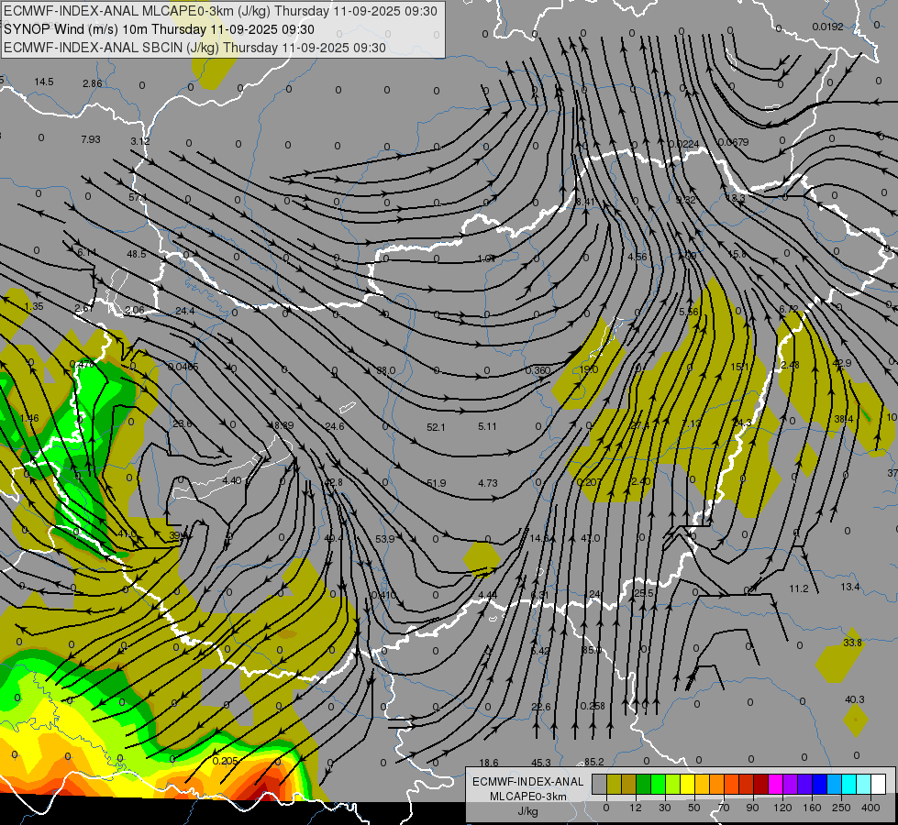This screenshot has height=825, width=898.
Task: Click the map value '0.360'
Action: point(538,370)
